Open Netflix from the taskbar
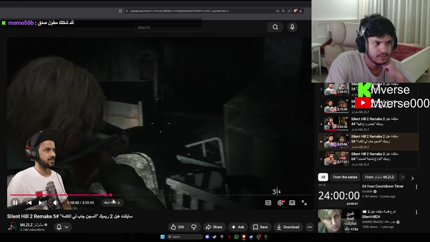The width and height of the screenshot is (430, 242). (x=229, y=237)
